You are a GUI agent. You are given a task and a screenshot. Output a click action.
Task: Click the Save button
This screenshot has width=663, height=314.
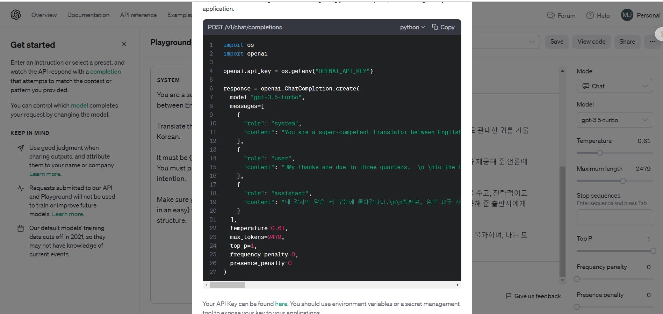click(557, 42)
